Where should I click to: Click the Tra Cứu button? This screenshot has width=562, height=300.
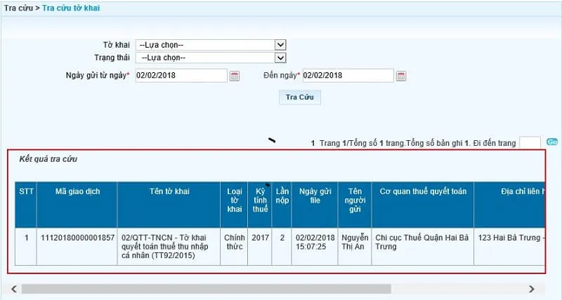(x=300, y=97)
